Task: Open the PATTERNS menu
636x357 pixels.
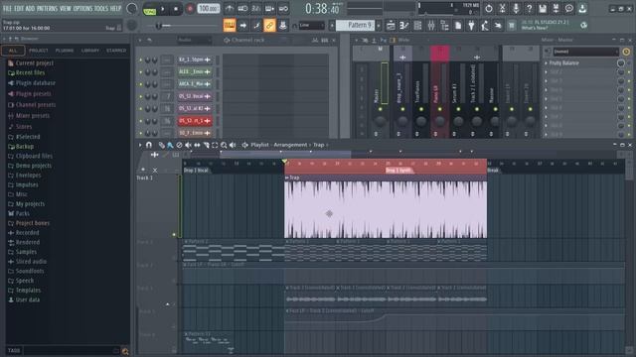Action: (48, 8)
